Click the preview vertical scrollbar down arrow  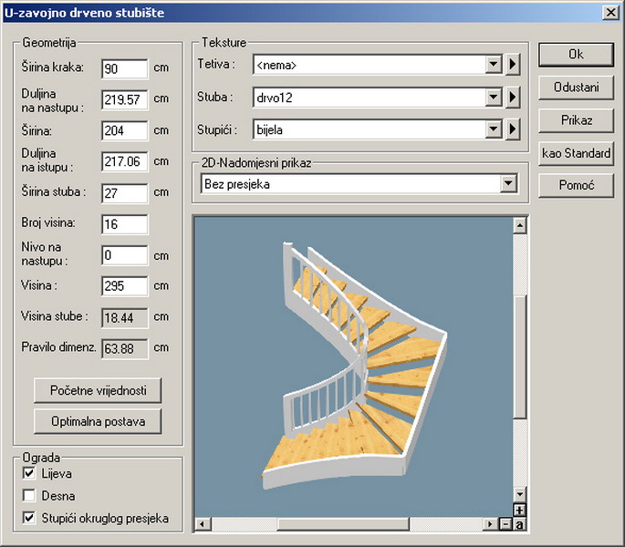coord(519,495)
